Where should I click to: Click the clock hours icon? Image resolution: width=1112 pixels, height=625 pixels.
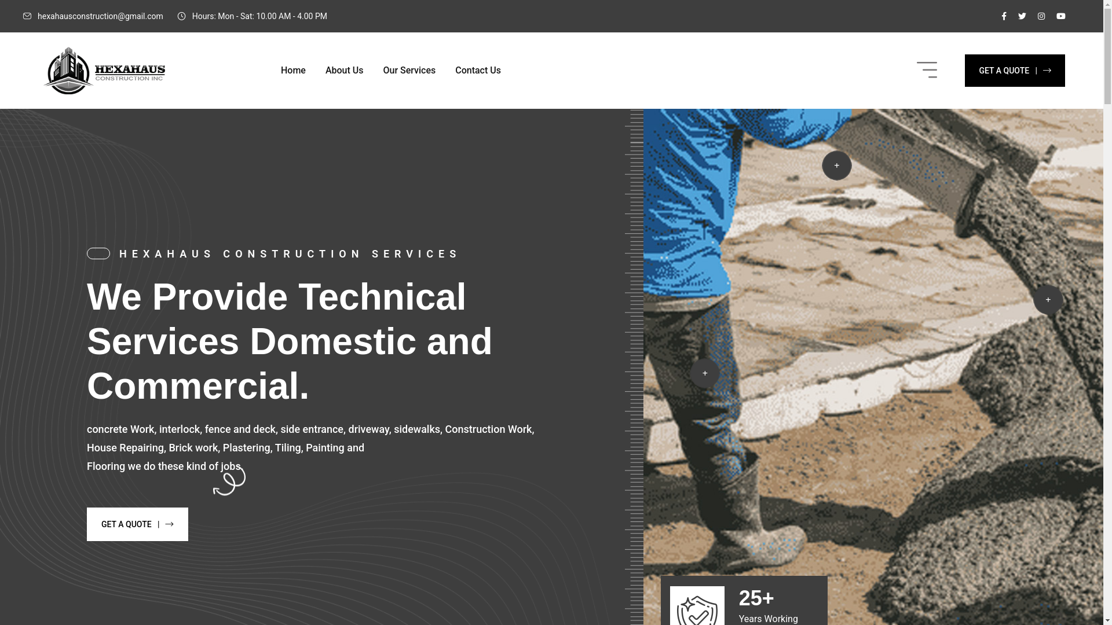point(182,16)
